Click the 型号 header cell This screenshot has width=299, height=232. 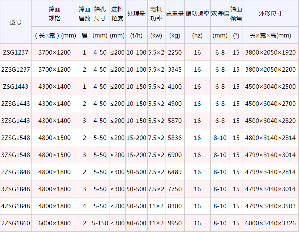16,22
